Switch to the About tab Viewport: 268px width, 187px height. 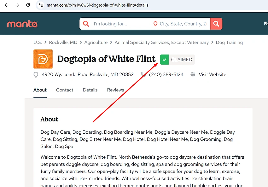[40, 90]
